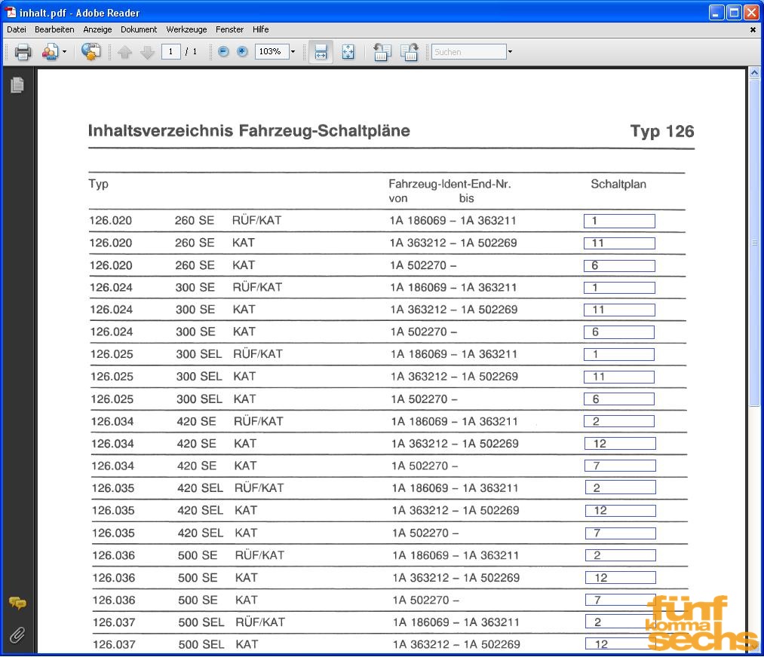Click Schaltplan link 2 for 126.034 RÜF/KAT
This screenshot has height=657, width=764.
tap(619, 421)
